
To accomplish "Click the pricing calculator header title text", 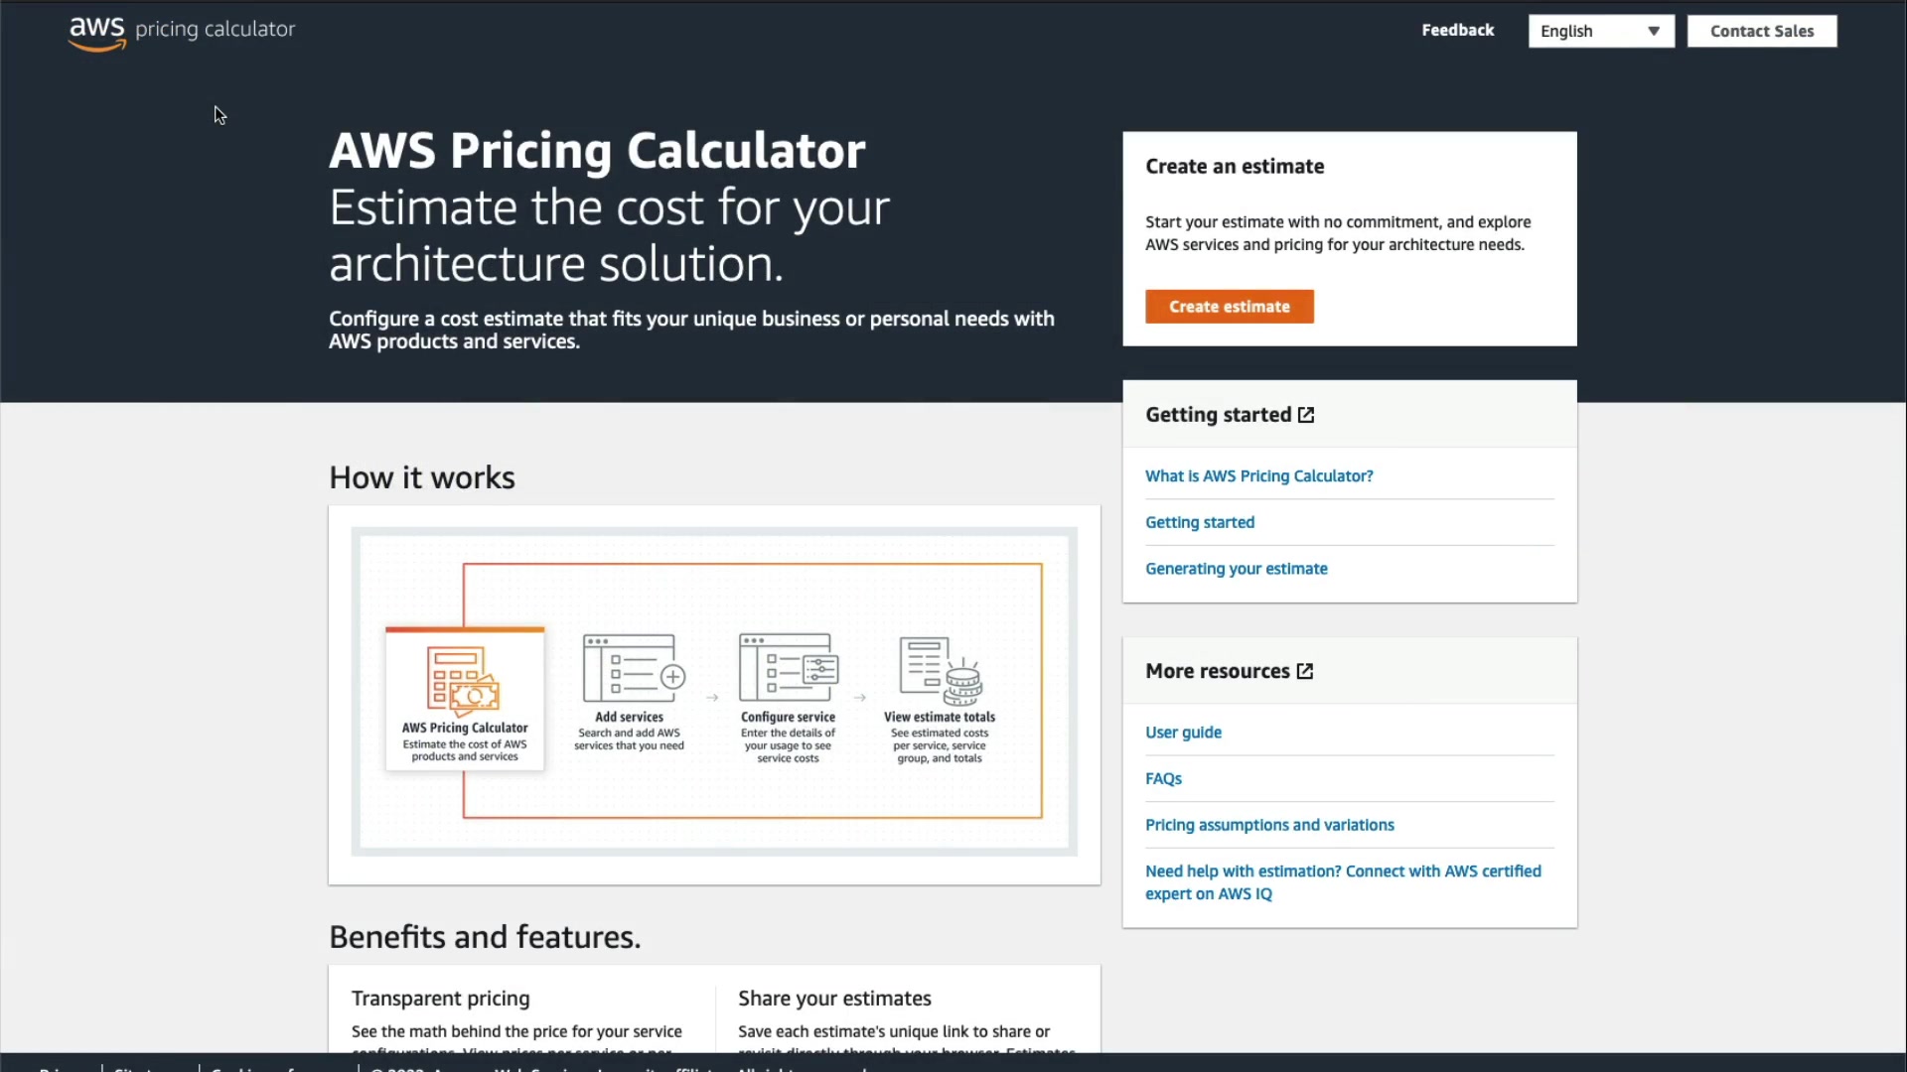I will [215, 30].
